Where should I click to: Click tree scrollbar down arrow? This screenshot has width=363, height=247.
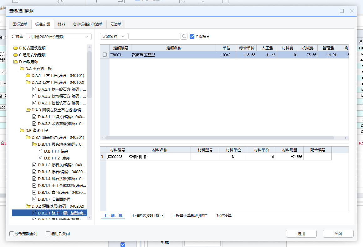tap(89, 217)
